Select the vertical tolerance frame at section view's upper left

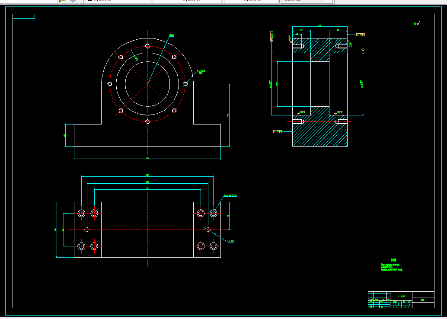[272, 36]
